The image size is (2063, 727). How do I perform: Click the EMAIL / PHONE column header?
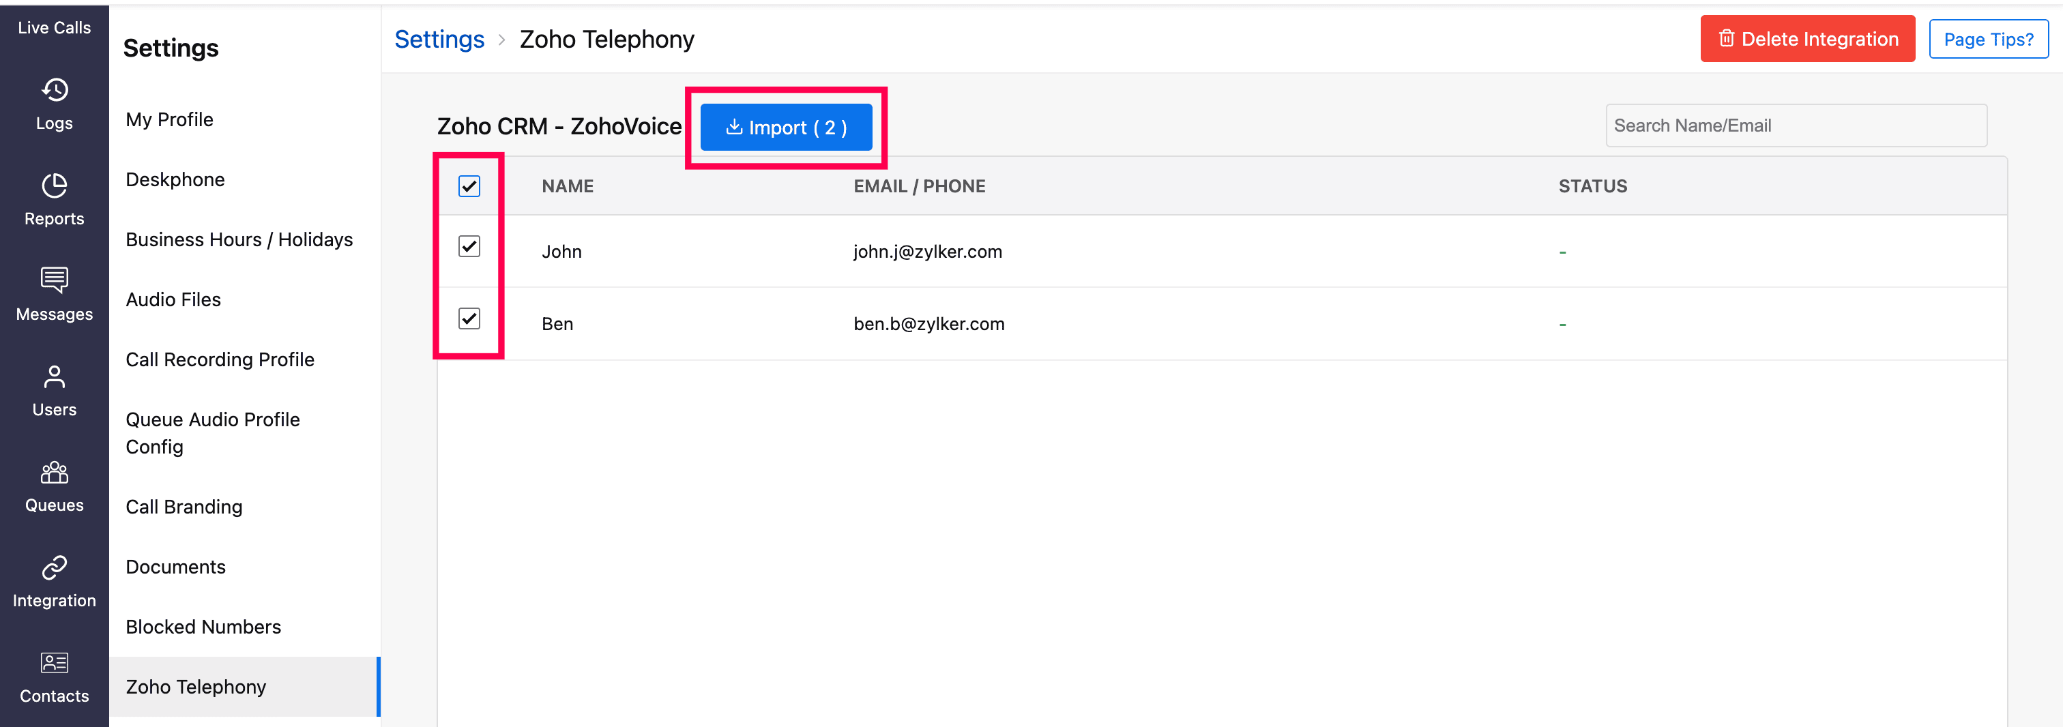[x=920, y=186]
